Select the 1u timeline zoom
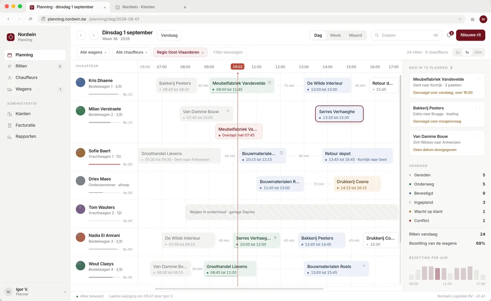This screenshot has width=491, height=301. 467,52
